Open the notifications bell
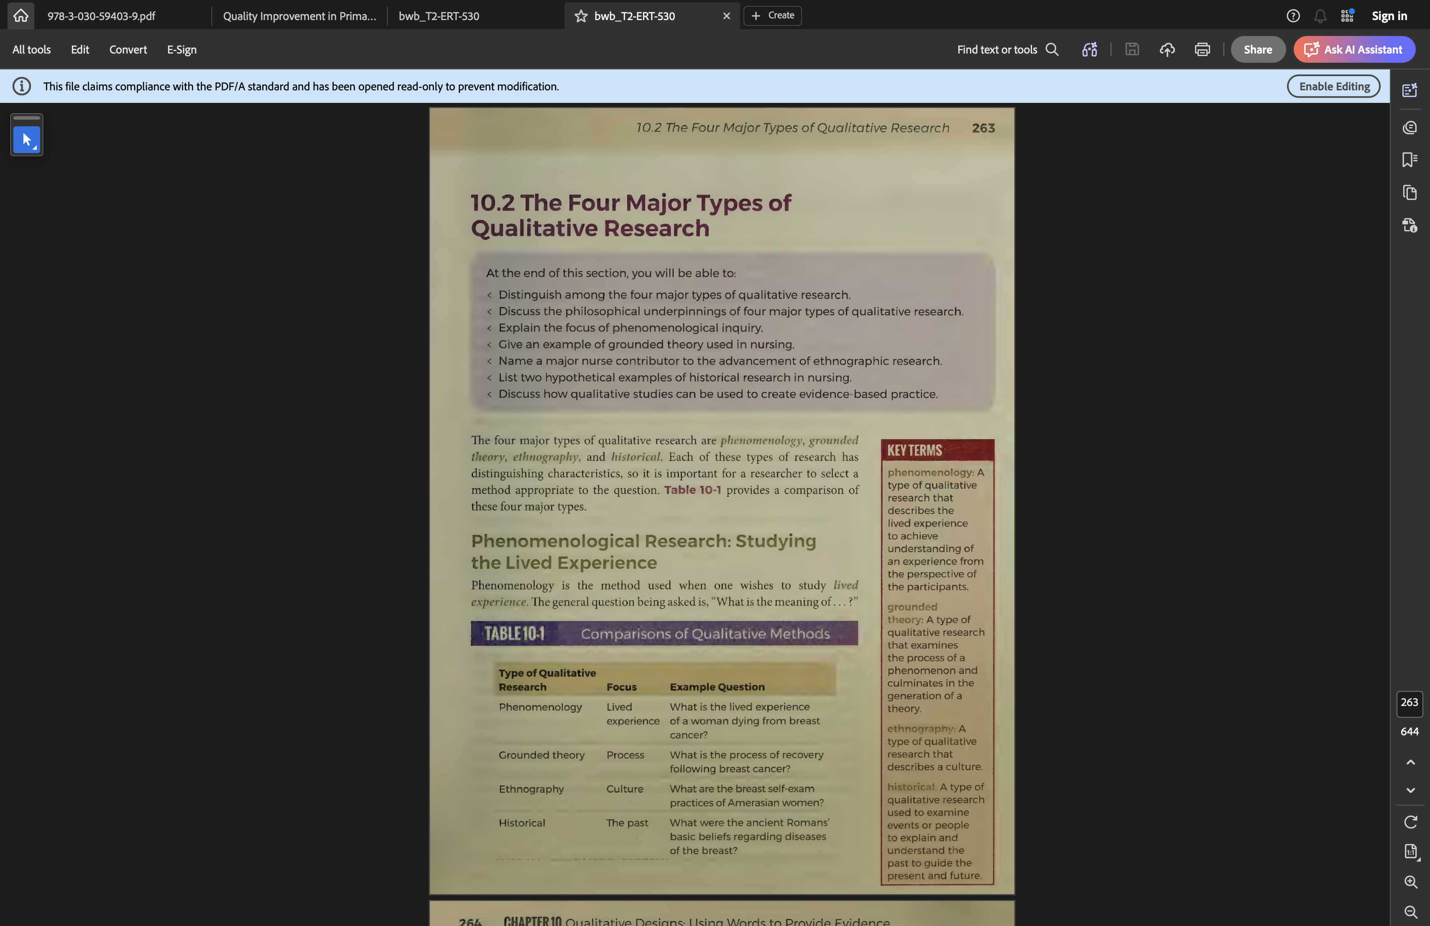The image size is (1430, 926). [1320, 15]
